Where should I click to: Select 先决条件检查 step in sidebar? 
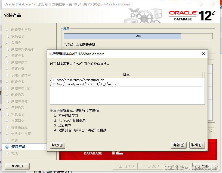21,134
